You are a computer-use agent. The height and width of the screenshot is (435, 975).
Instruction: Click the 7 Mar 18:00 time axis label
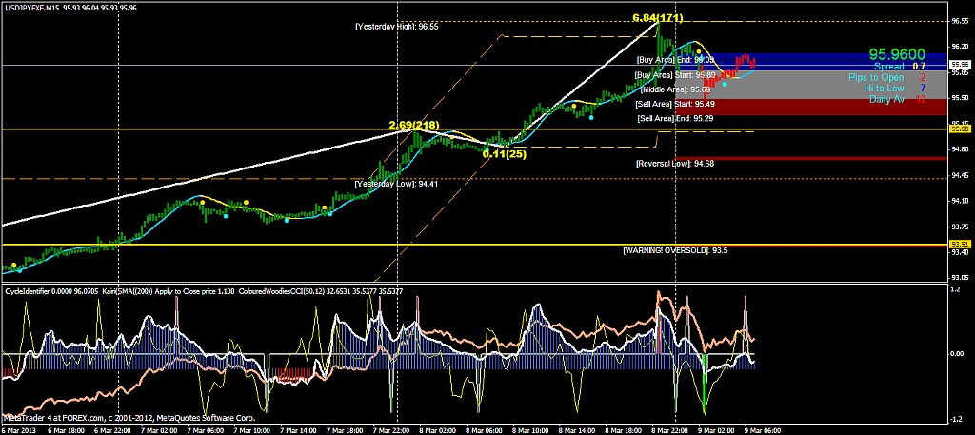click(x=345, y=429)
